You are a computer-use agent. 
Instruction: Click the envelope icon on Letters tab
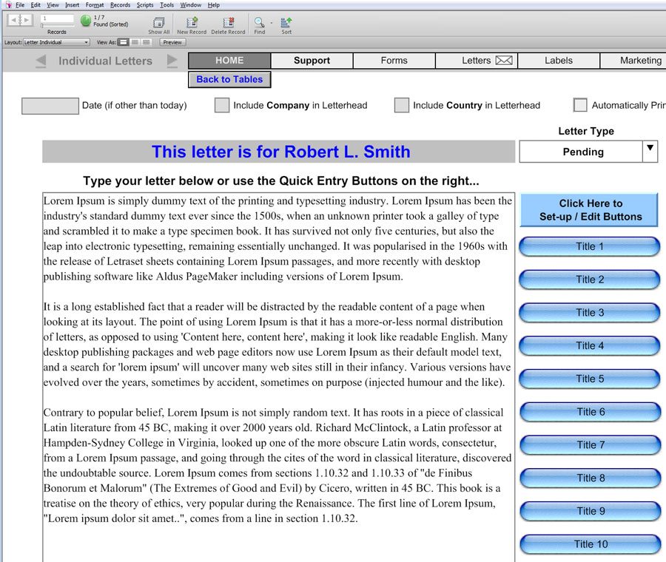pos(504,61)
